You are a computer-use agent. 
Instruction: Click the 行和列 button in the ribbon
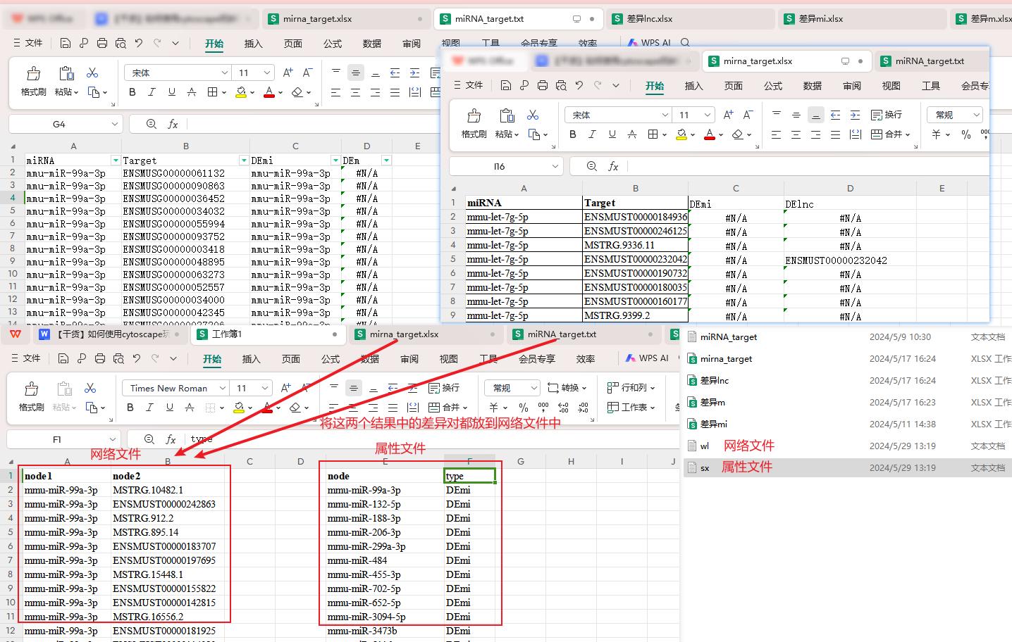click(x=631, y=387)
